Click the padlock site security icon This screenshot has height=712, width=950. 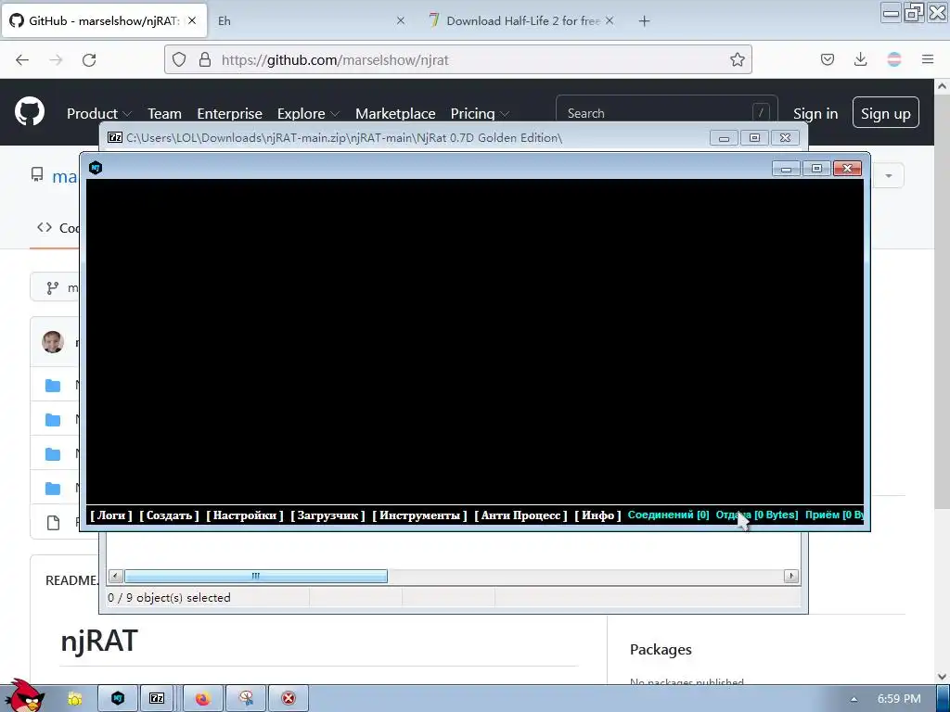205,59
